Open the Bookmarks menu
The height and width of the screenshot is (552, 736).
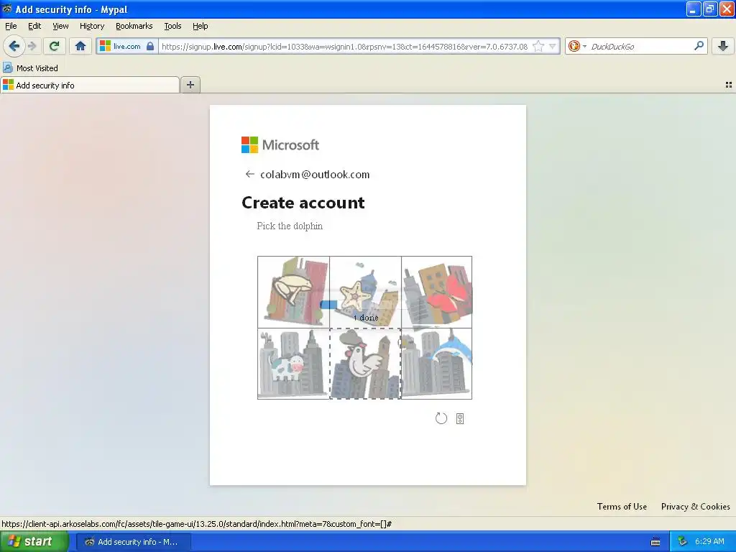pyautogui.click(x=134, y=26)
